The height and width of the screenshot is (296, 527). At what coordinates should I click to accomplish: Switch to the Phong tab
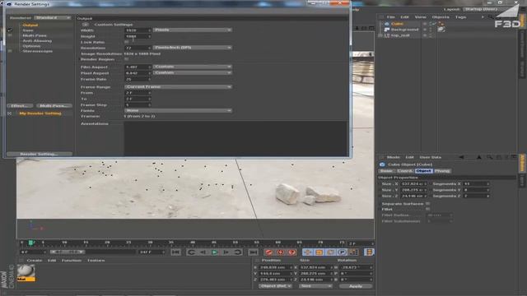442,171
